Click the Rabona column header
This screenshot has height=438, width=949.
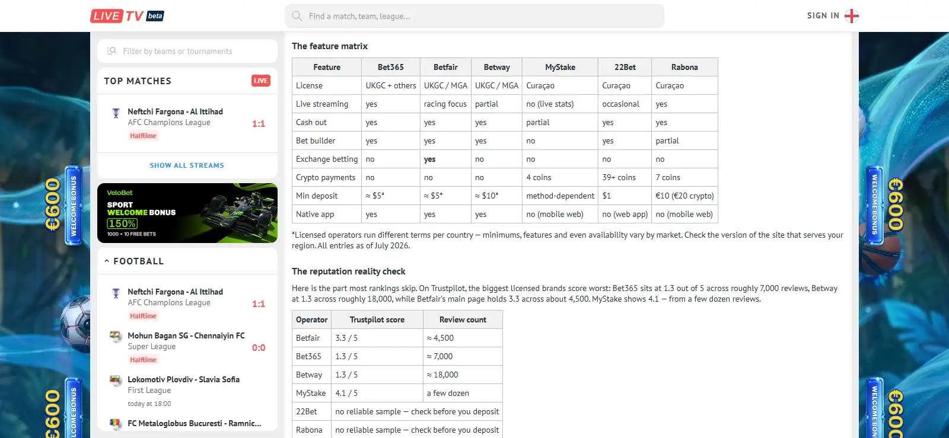tap(684, 67)
